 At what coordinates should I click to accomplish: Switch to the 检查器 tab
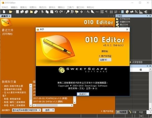click(122, 112)
